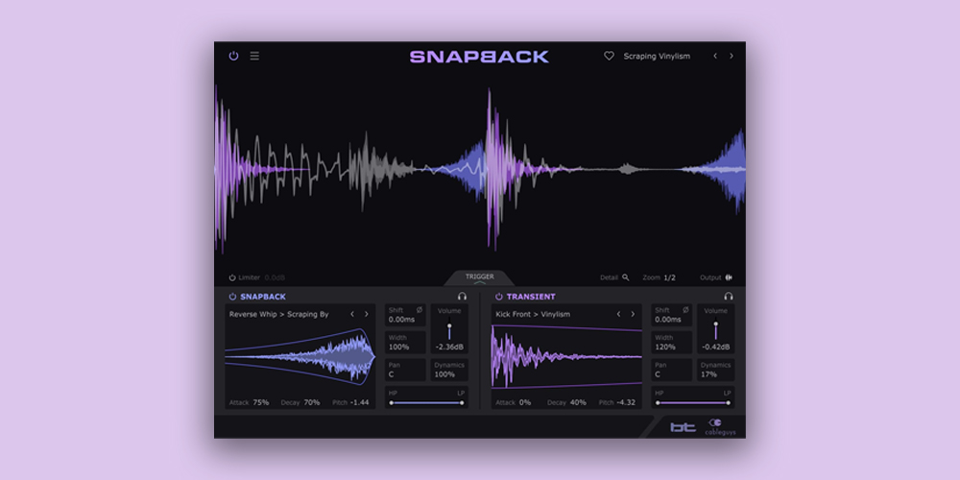The image size is (960, 480).
Task: Click the Output meter icon
Action: click(x=729, y=277)
